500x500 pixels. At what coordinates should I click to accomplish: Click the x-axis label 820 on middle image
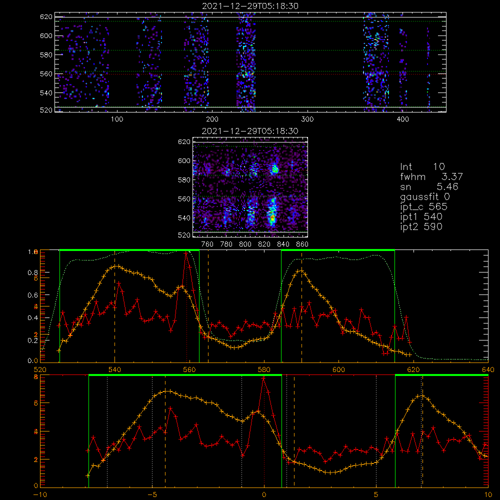pyautogui.click(x=264, y=244)
